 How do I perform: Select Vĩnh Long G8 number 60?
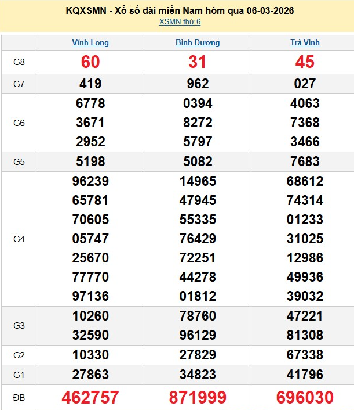pyautogui.click(x=90, y=62)
